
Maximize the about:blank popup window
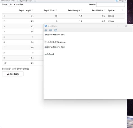126,26
